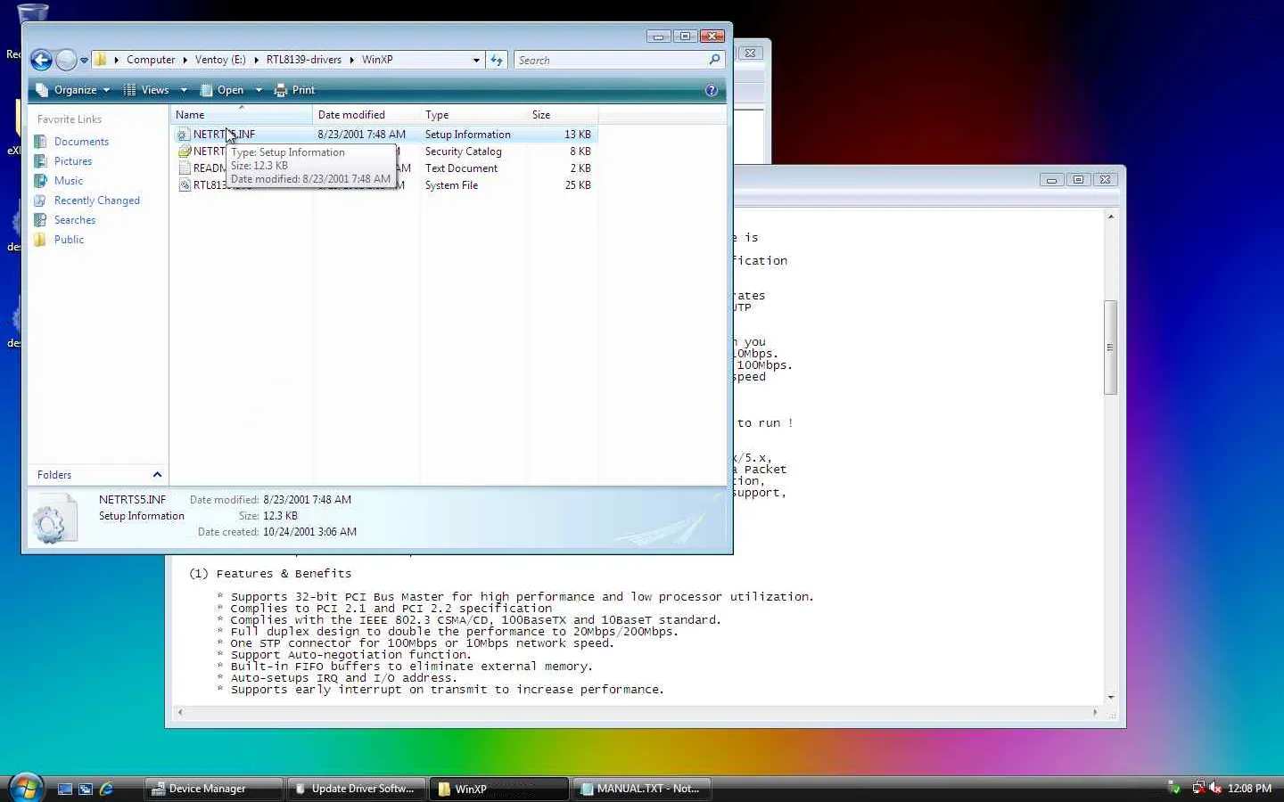Click Switch between windows in Quick Launch
Screen dimensions: 1284x802
coord(86,789)
